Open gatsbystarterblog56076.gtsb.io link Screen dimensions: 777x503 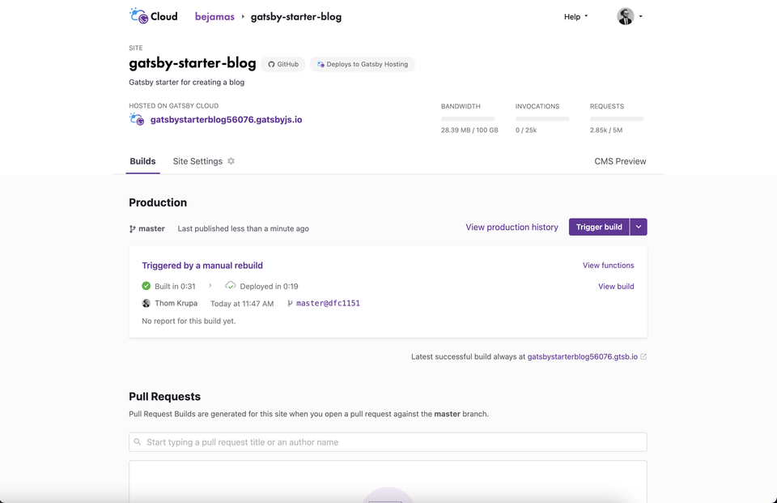(x=582, y=356)
